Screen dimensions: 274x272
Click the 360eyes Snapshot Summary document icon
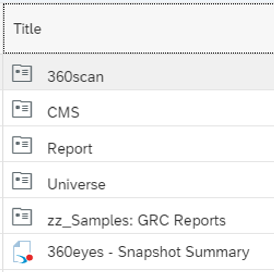(x=23, y=253)
